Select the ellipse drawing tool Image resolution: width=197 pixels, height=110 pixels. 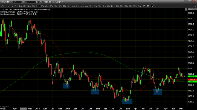pyautogui.click(x=33, y=5)
